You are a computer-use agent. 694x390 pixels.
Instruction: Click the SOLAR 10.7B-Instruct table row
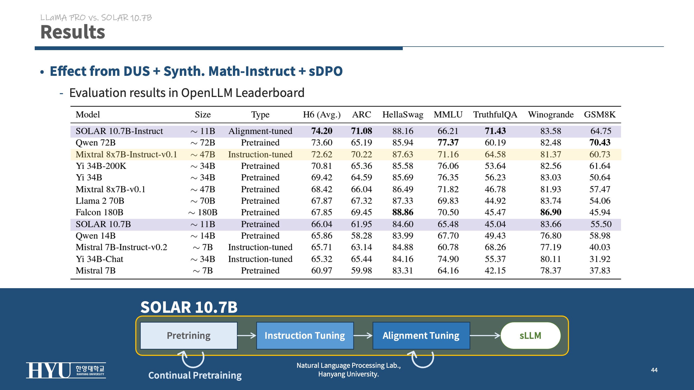click(345, 131)
